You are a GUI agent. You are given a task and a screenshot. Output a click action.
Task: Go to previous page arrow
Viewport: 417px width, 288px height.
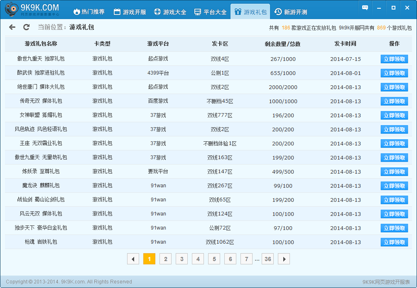pos(133,259)
